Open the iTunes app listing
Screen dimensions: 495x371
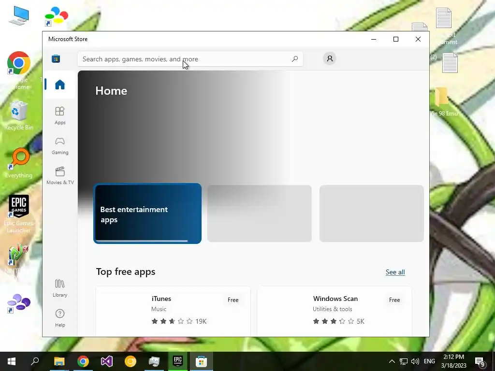[173, 311]
